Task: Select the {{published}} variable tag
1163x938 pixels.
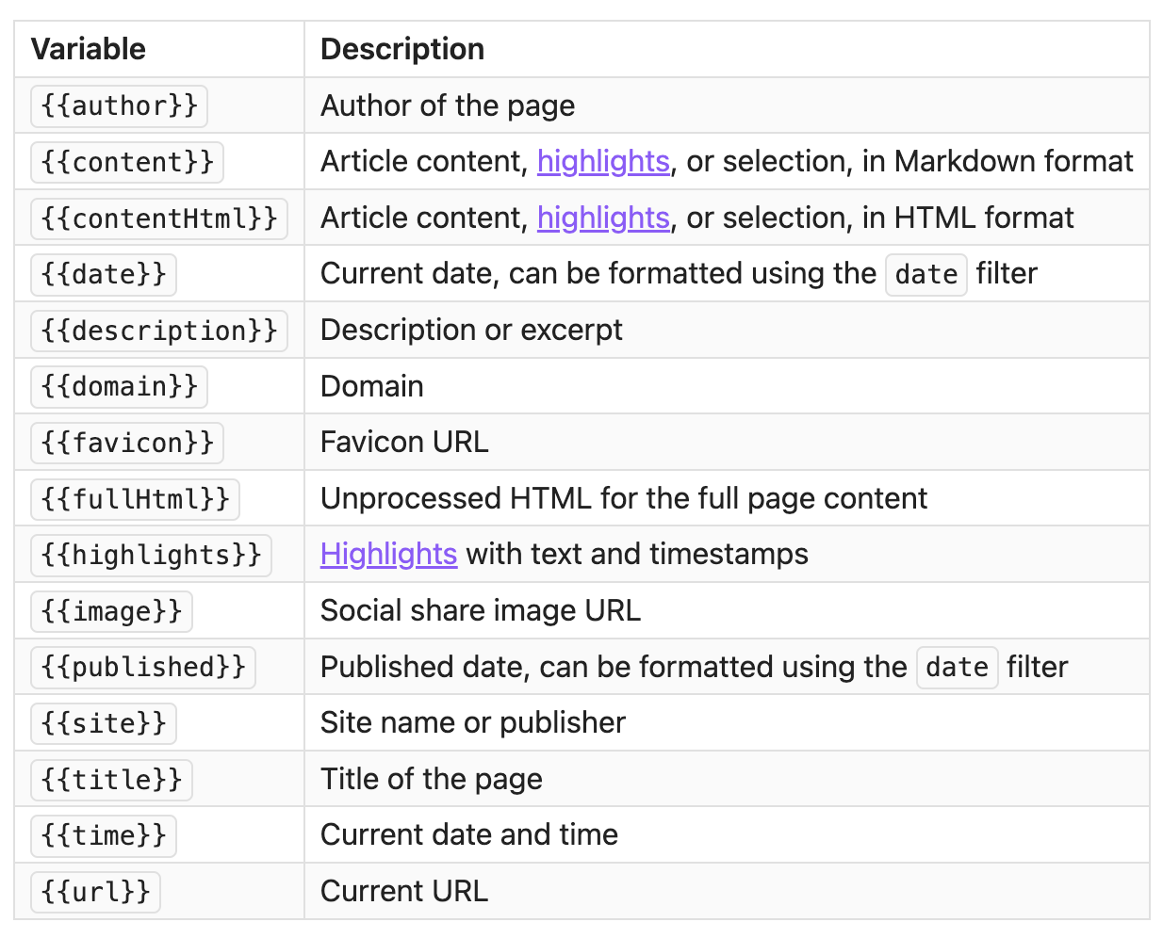Action: [142, 668]
